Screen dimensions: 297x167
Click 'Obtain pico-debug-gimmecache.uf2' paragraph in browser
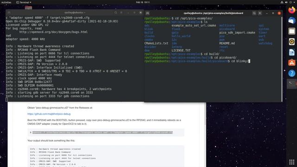pos(60,108)
